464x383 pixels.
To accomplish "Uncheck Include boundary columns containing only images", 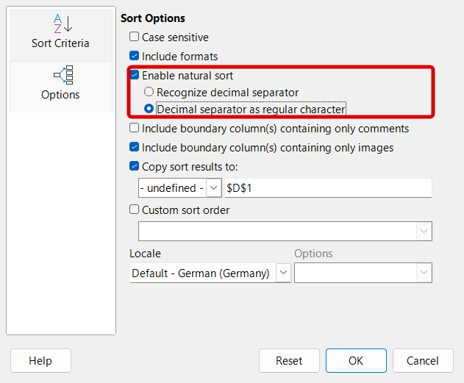I will click(135, 148).
